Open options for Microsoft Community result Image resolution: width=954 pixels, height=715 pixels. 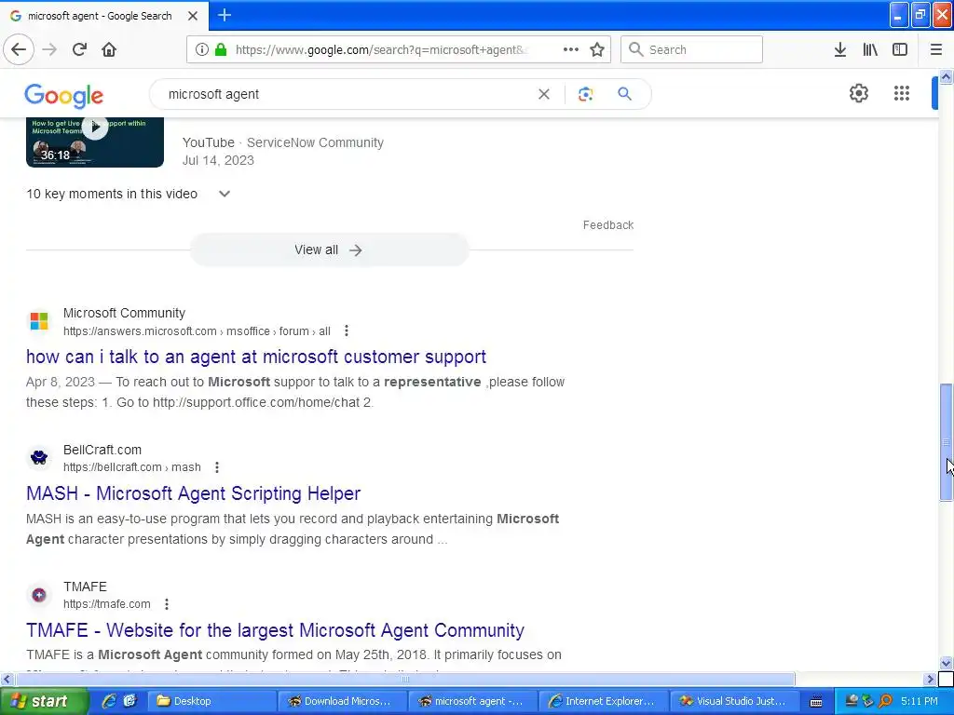[347, 331]
